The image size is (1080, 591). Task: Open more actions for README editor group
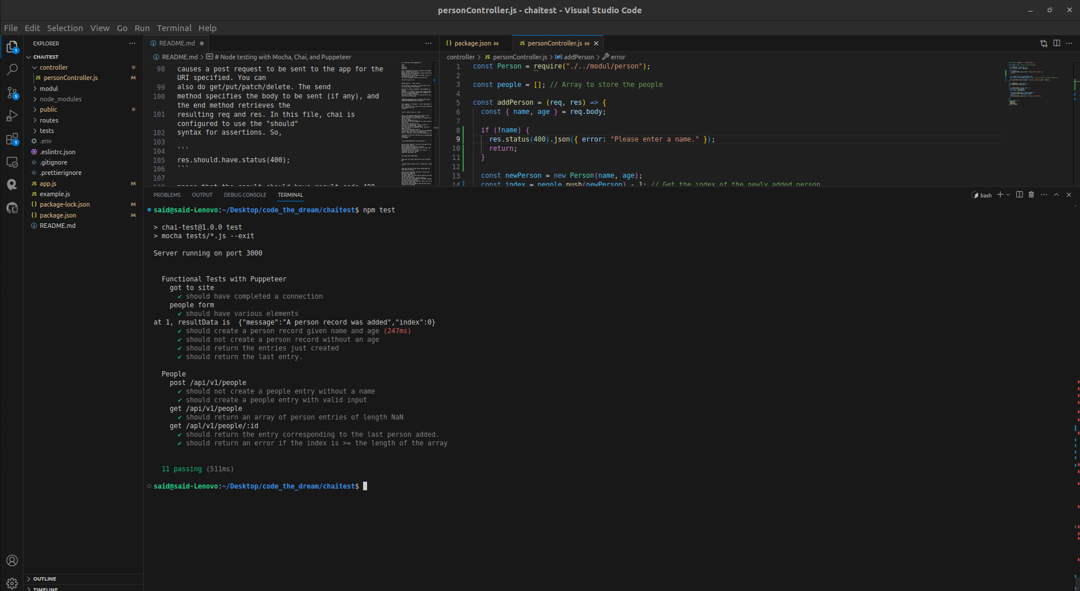428,43
